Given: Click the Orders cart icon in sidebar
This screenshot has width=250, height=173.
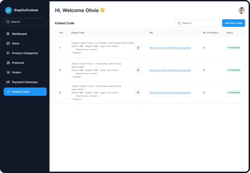Looking at the screenshot, I should (8, 72).
